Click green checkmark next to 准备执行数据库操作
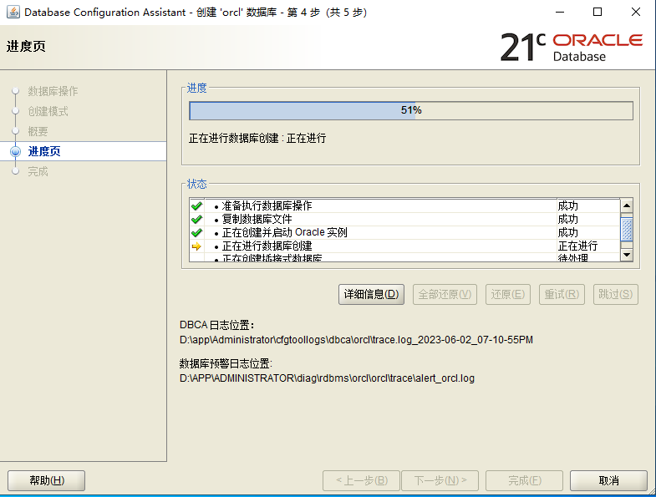The image size is (656, 497). (196, 205)
